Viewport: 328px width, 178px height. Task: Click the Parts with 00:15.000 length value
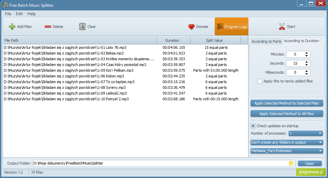point(216,99)
